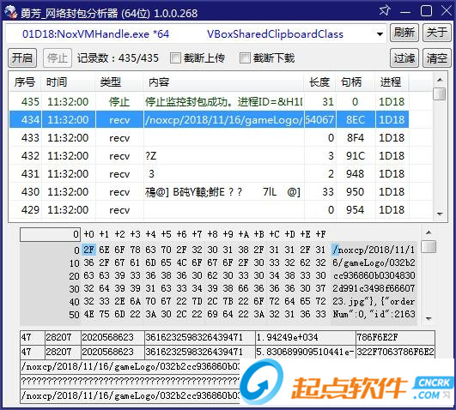Screen dimensions: 456x410
Task: Click hex row offset 10
Action: 74,263
